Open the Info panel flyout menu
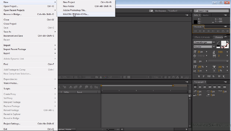 coord(225,15)
